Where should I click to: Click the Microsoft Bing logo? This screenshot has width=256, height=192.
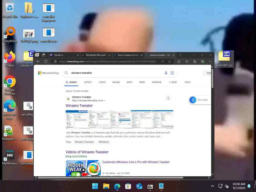click(48, 73)
